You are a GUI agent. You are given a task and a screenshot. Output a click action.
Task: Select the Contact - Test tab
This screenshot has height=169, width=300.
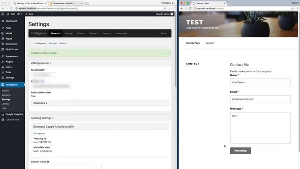pos(209,3)
